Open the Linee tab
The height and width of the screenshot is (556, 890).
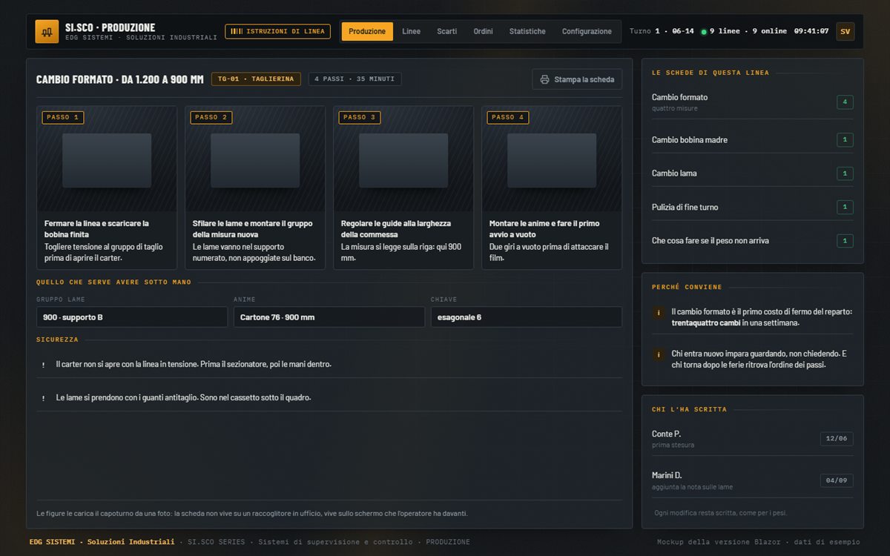[x=411, y=31]
